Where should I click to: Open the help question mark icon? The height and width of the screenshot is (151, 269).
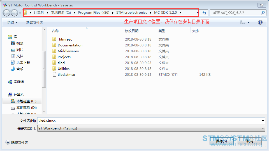[x=260, y=22]
